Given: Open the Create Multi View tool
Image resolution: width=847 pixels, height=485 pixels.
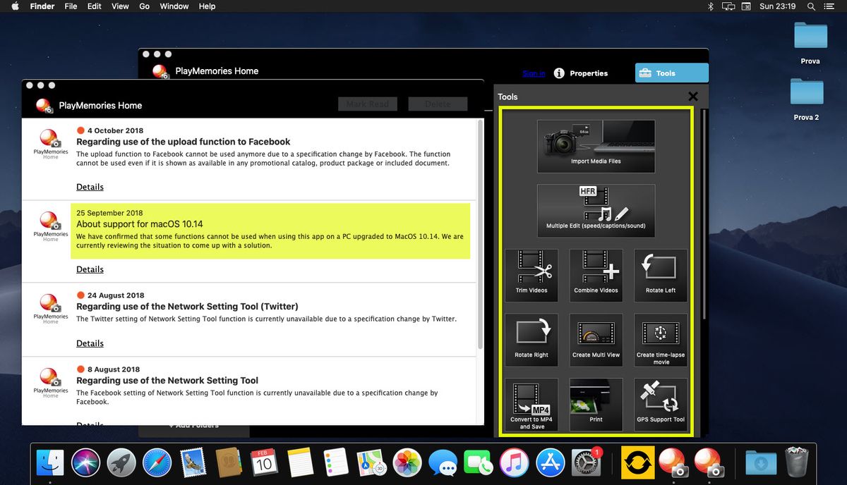Looking at the screenshot, I should (x=596, y=339).
